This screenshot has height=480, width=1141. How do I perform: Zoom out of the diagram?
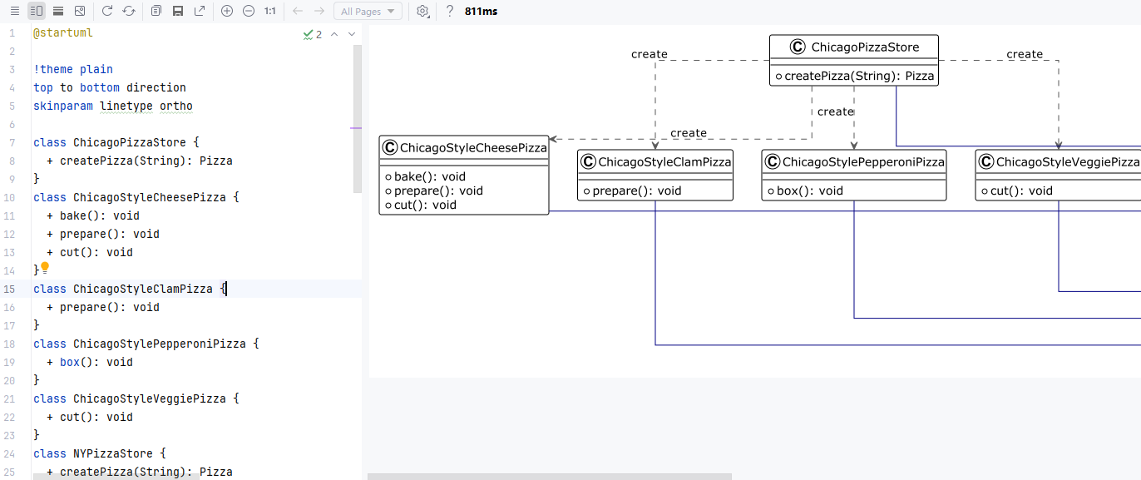[249, 11]
